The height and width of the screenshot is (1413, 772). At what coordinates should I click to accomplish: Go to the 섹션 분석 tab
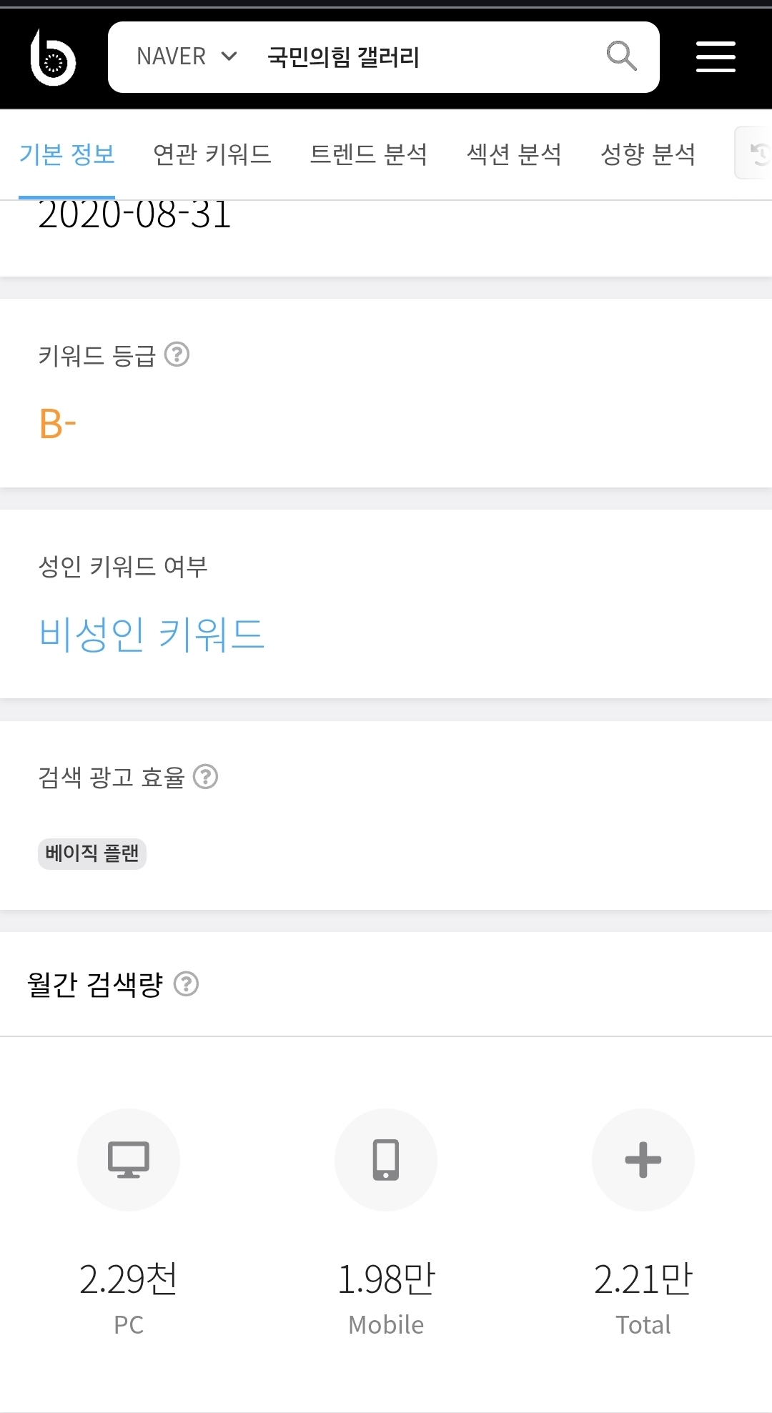point(514,154)
